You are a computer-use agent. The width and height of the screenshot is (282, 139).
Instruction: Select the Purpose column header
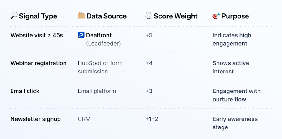point(235,16)
